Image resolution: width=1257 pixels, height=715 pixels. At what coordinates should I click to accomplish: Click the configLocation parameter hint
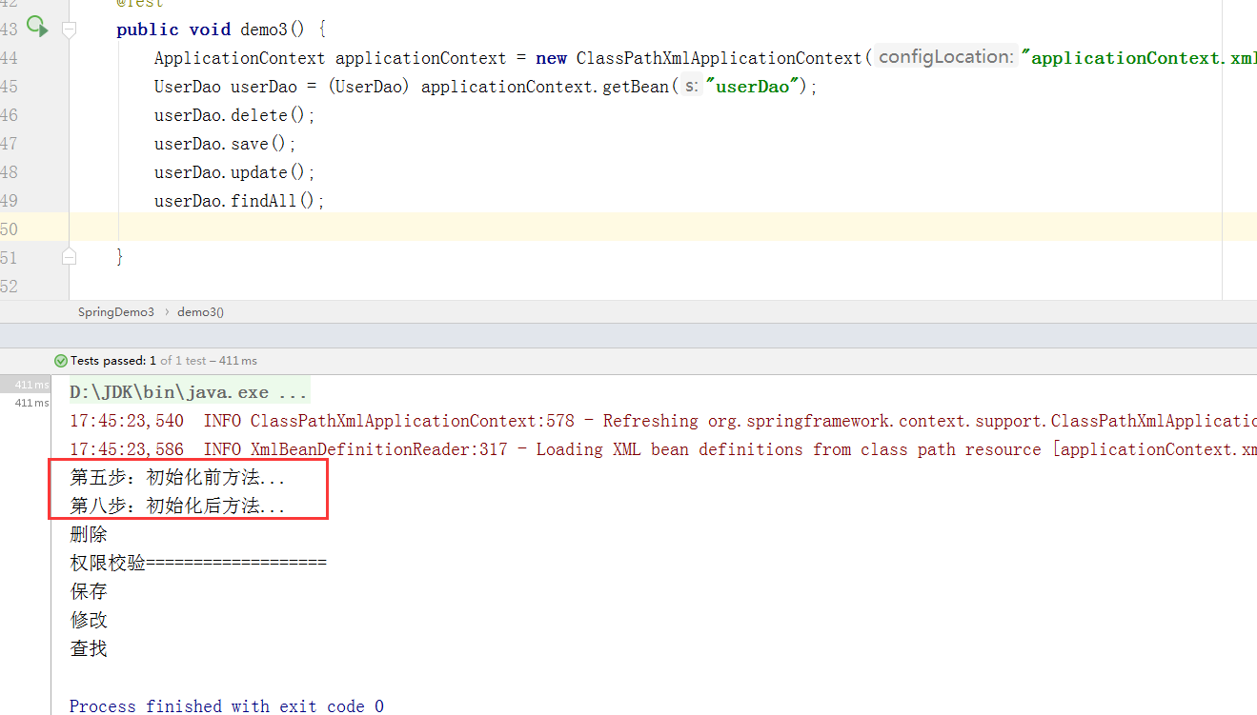(x=945, y=57)
